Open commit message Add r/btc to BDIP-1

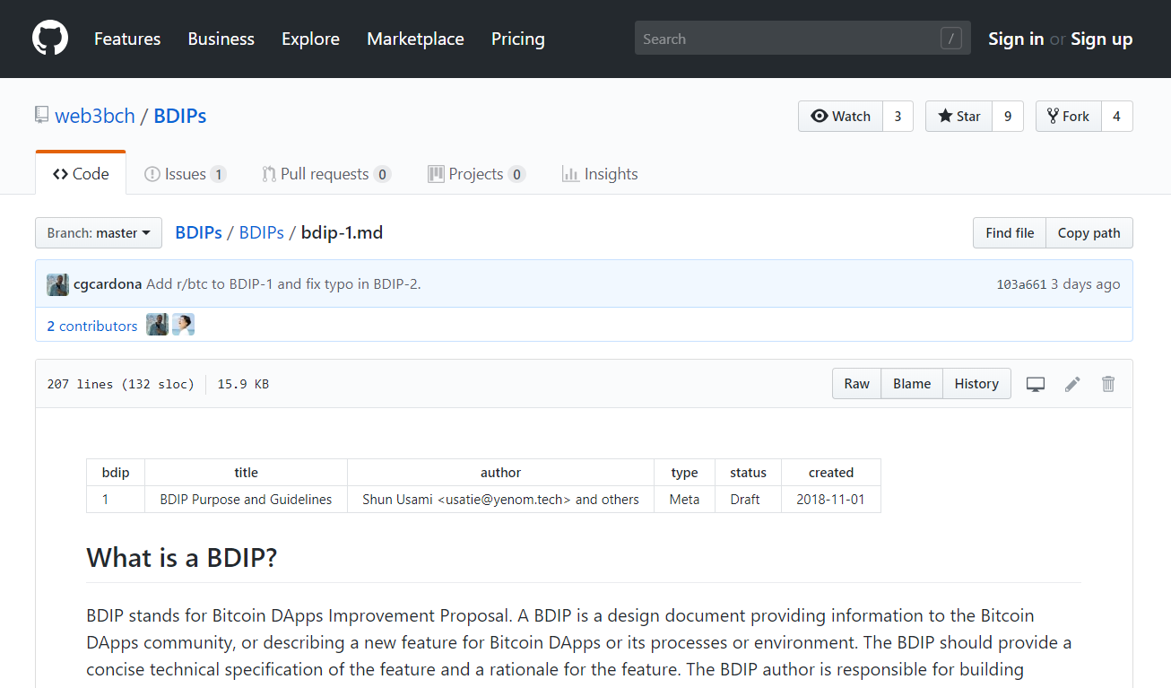(283, 283)
